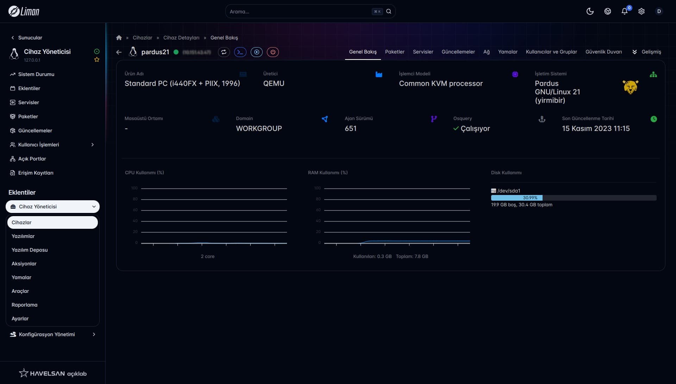The width and height of the screenshot is (676, 384).
Task: Open the settings gear in top bar
Action: 641,11
